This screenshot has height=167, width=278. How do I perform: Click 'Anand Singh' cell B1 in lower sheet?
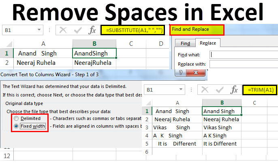point(222,111)
